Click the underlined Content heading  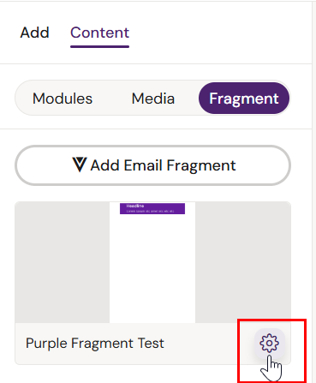coord(99,33)
